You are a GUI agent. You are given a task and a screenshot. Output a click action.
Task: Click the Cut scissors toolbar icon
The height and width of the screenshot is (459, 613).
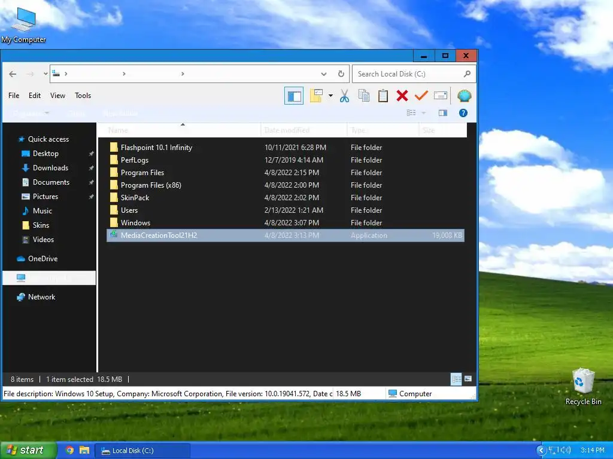click(x=344, y=96)
